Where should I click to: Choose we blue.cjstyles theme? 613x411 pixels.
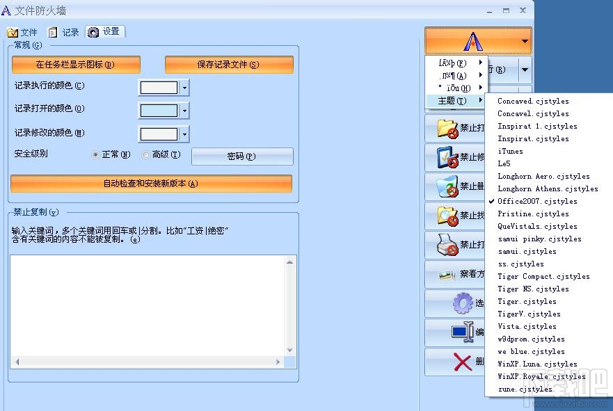(548, 352)
